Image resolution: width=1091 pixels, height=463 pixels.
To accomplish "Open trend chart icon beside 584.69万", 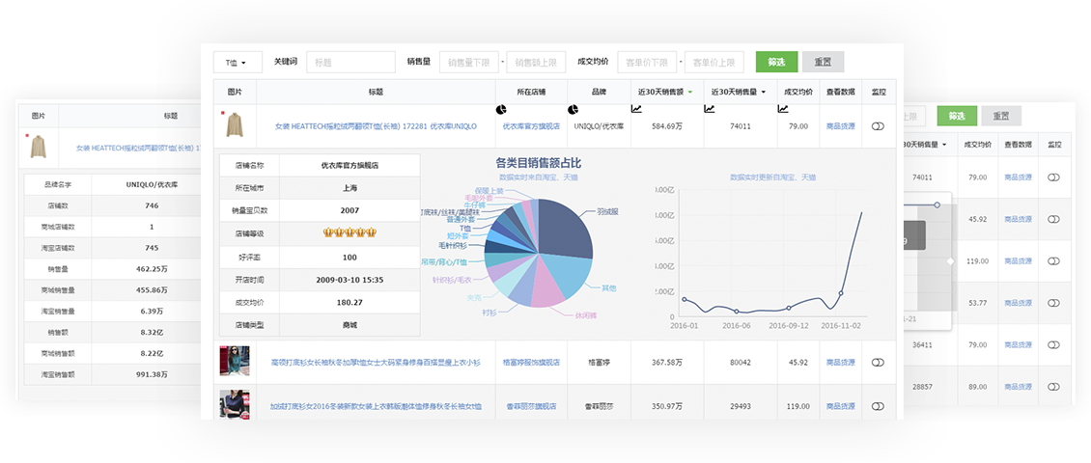I will [x=638, y=110].
